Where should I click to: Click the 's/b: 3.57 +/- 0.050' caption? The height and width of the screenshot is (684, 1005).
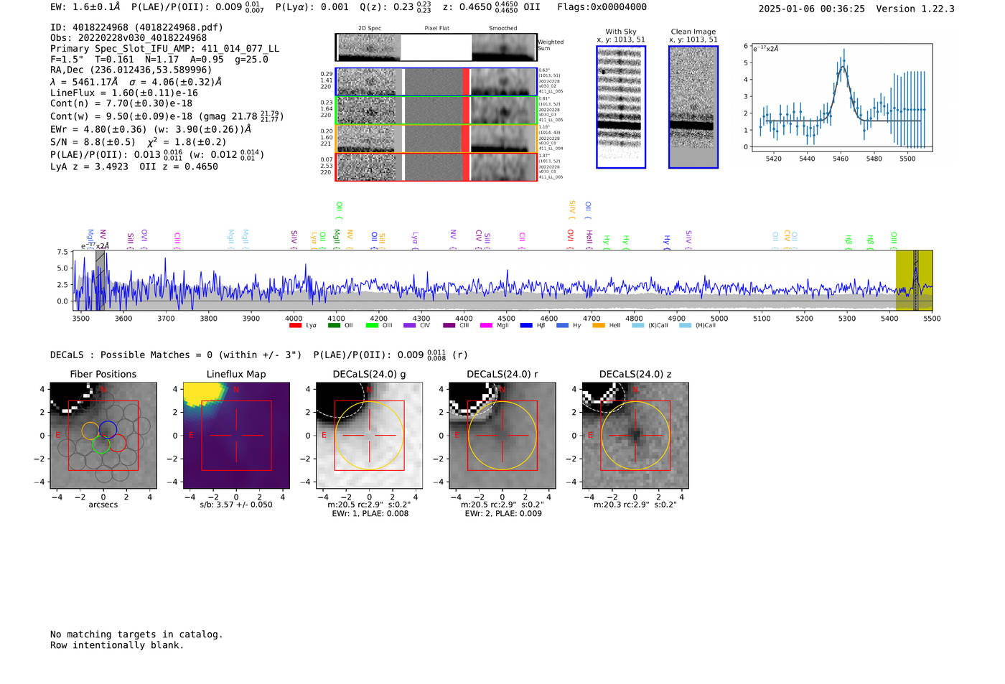[236, 505]
